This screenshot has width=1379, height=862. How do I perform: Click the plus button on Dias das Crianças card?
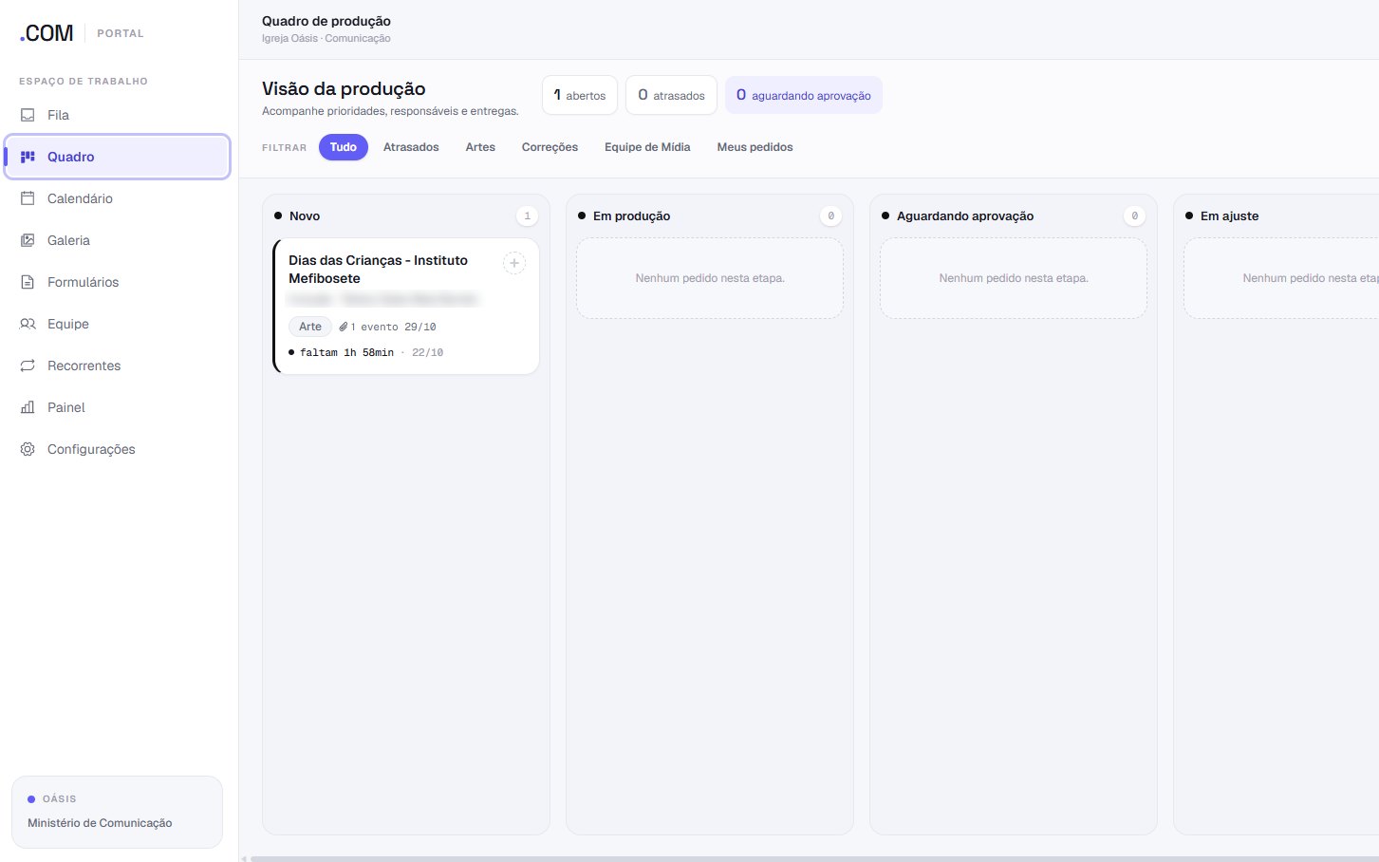pyautogui.click(x=514, y=263)
